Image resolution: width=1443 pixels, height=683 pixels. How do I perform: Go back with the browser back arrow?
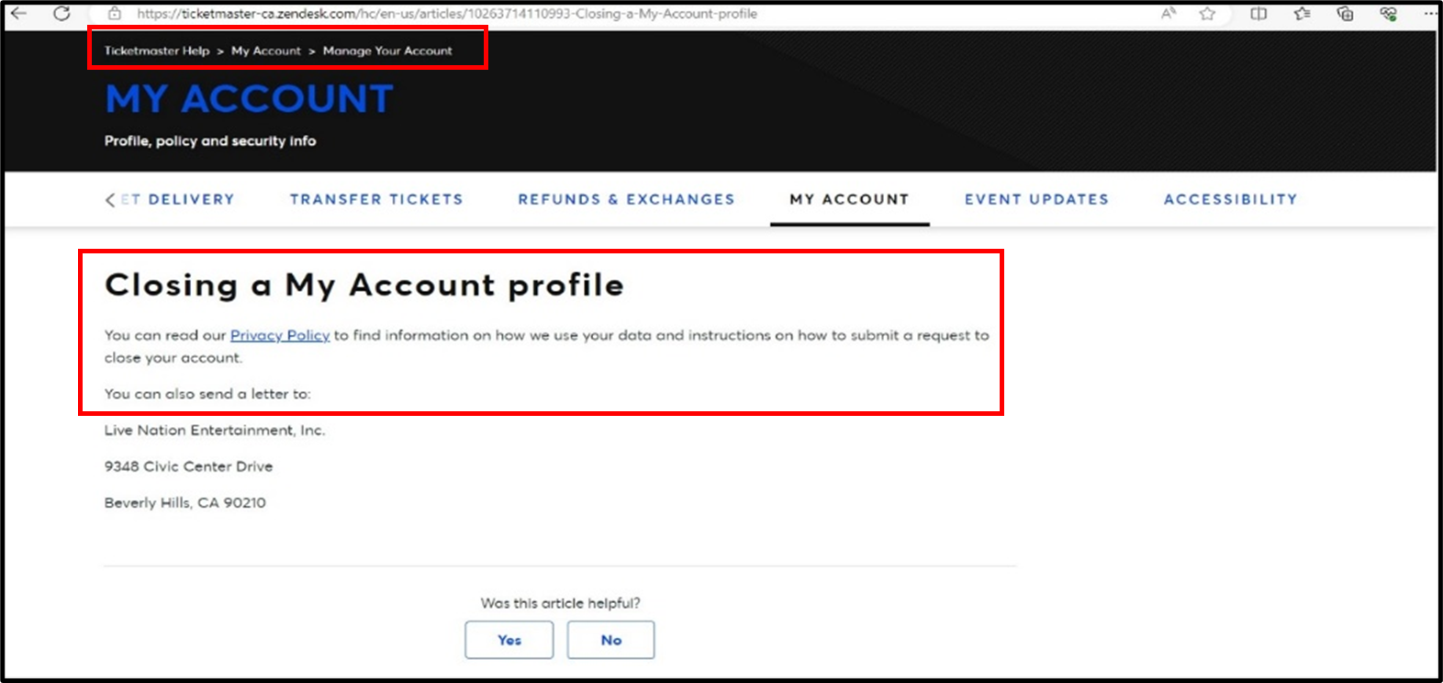pyautogui.click(x=18, y=13)
